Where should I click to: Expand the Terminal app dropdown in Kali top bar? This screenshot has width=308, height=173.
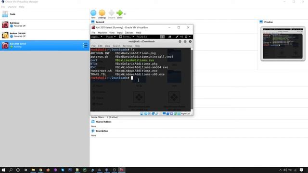coord(127,37)
